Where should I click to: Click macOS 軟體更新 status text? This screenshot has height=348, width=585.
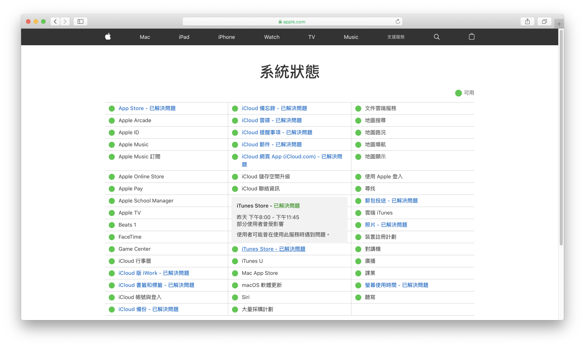click(262, 285)
